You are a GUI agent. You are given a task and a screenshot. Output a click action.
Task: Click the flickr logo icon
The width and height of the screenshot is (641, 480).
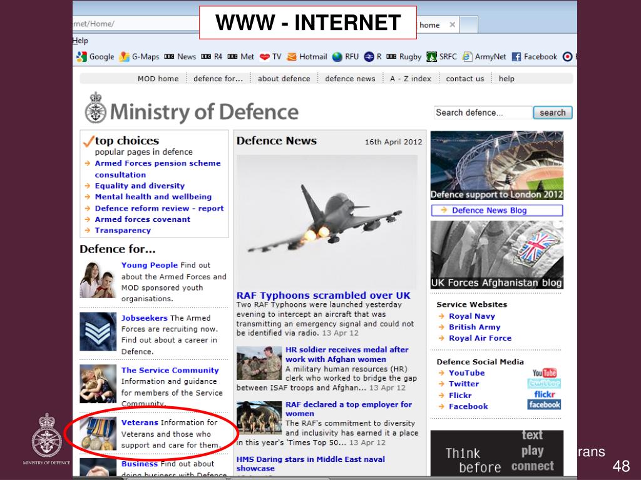pyautogui.click(x=544, y=394)
